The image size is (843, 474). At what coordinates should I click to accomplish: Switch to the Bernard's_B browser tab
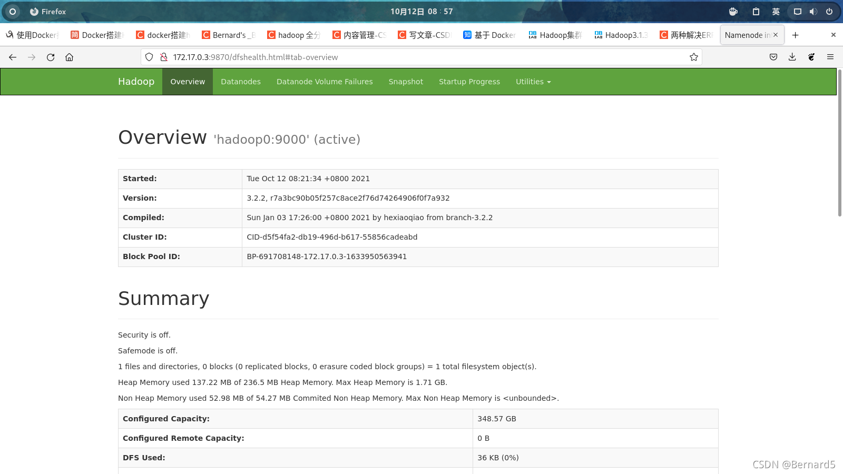pyautogui.click(x=228, y=35)
